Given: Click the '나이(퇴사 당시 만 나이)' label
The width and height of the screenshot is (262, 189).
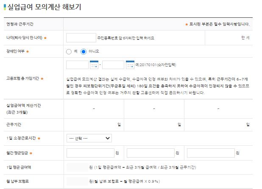Looking at the screenshot, I should pyautogui.click(x=25, y=38).
